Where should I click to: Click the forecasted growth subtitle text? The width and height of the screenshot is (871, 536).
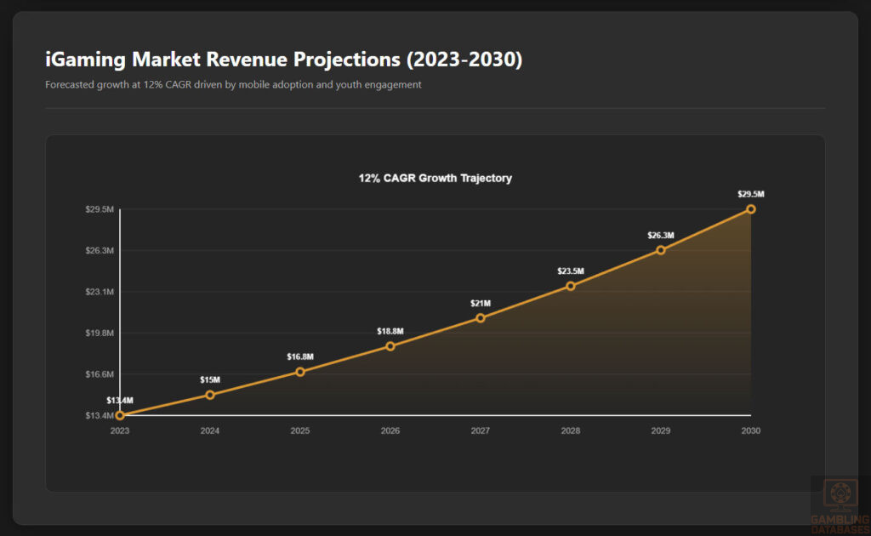click(x=233, y=84)
